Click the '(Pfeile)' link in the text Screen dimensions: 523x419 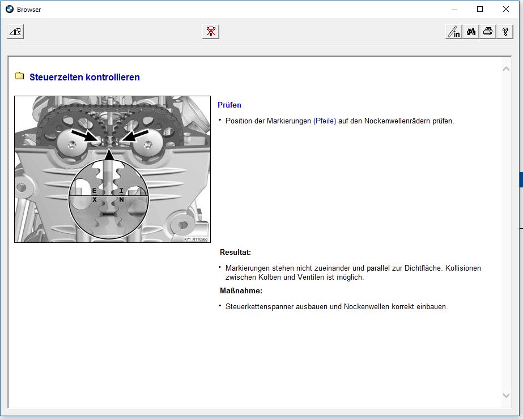[325, 121]
